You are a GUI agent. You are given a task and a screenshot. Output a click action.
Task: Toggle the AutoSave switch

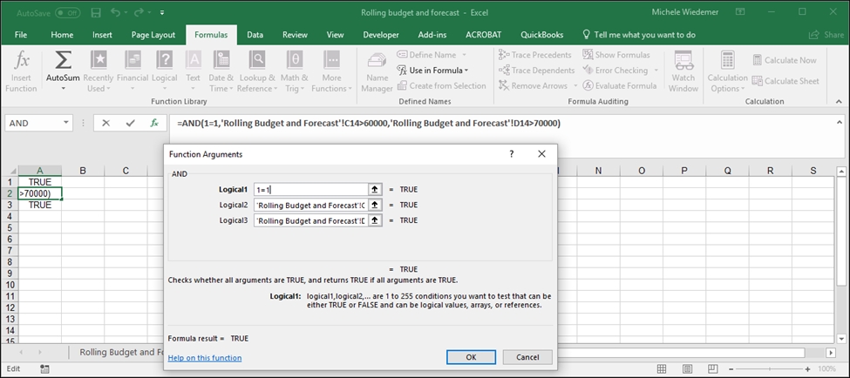click(67, 12)
